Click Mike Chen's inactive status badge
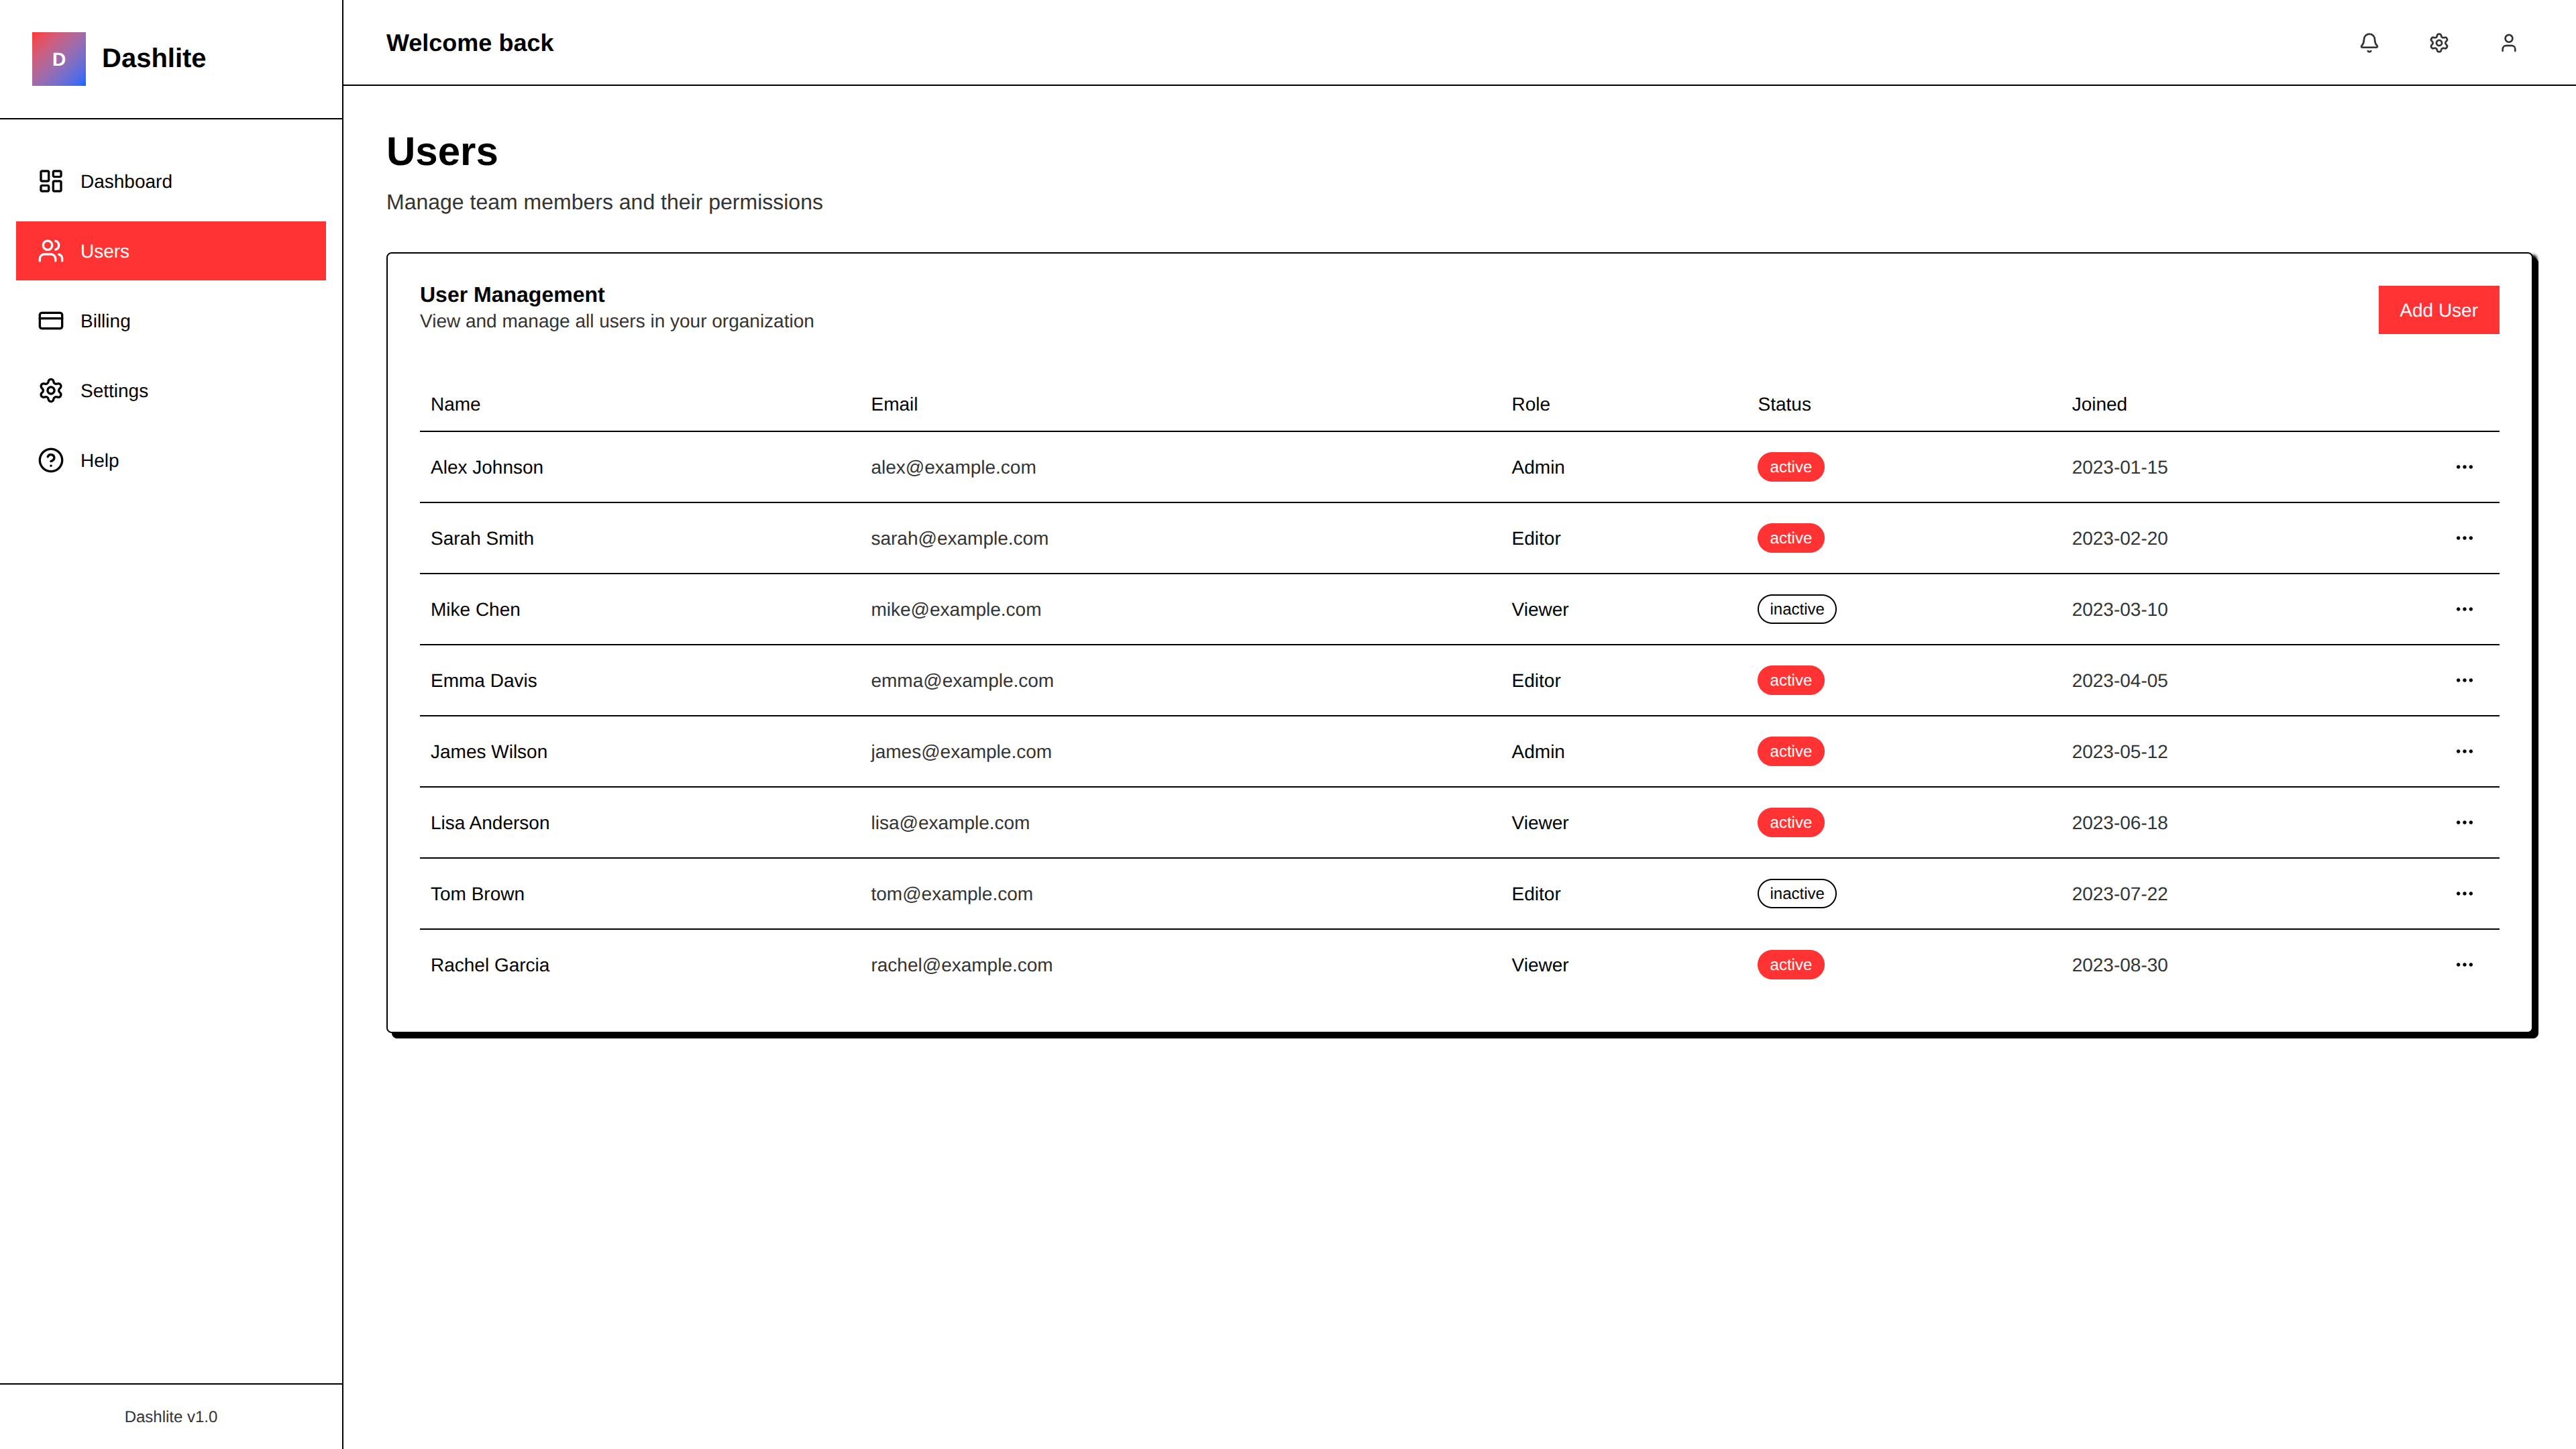 coord(1796,609)
